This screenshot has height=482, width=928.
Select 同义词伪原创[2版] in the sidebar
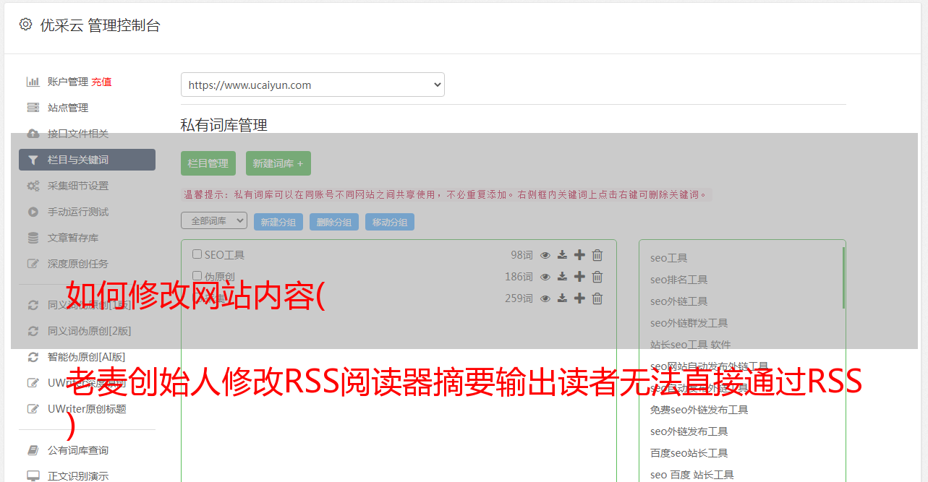tap(90, 331)
